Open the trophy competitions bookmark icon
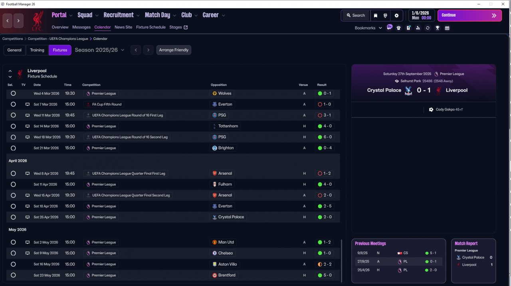 click(x=438, y=28)
